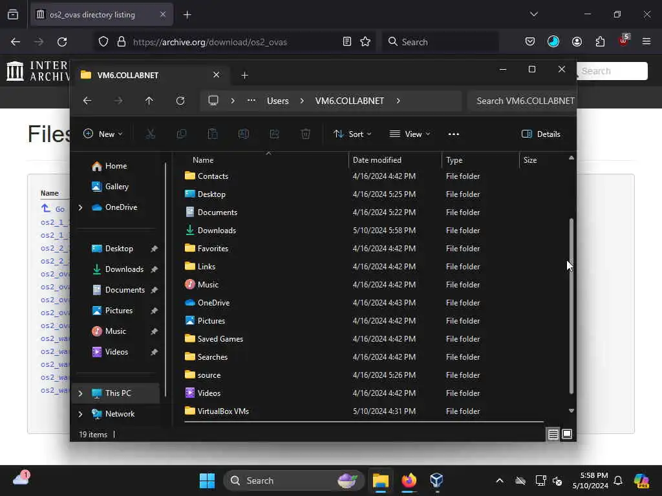The width and height of the screenshot is (662, 496).
Task: Open pinned Downloads in navigation pane
Action: pyautogui.click(x=124, y=269)
